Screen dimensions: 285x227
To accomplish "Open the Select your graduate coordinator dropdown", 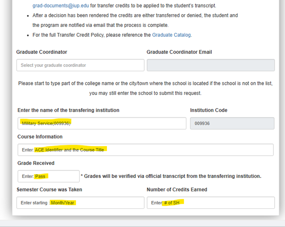I will point(80,65).
